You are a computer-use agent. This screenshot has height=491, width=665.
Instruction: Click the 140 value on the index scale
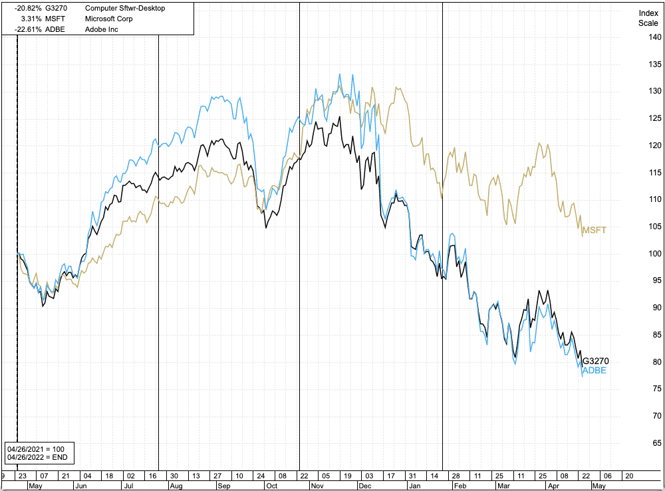(x=654, y=37)
